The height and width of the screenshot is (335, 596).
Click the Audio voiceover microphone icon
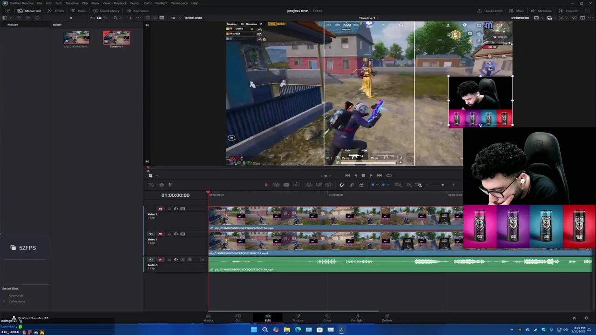coord(170,185)
